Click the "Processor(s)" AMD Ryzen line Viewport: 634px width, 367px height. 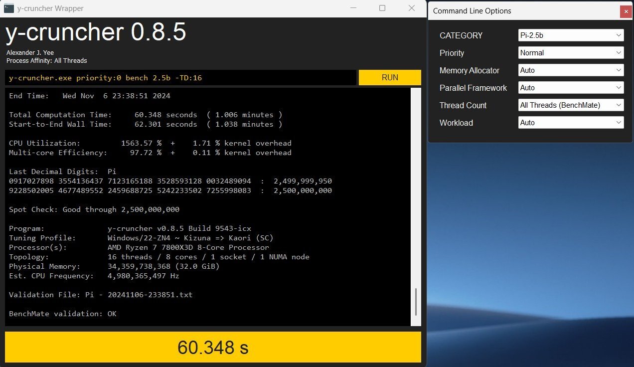(x=139, y=247)
